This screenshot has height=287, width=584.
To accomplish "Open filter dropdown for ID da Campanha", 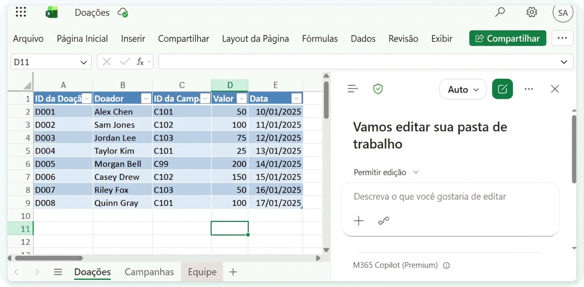I will (x=205, y=98).
